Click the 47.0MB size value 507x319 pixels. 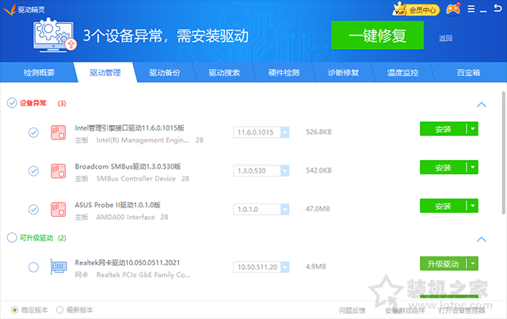[318, 209]
